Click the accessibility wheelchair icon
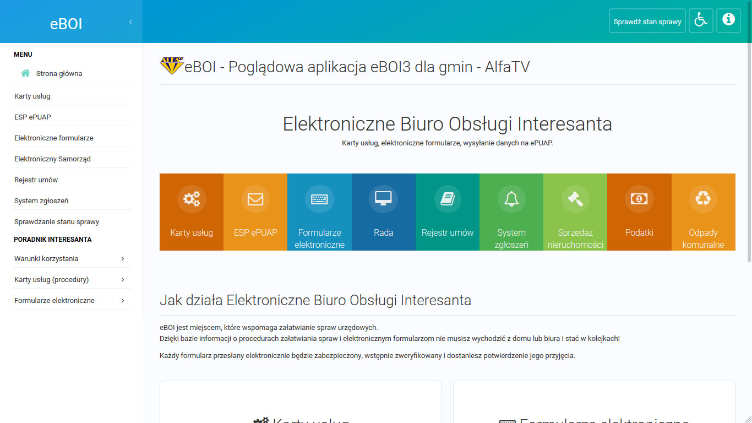The width and height of the screenshot is (752, 423). click(701, 20)
